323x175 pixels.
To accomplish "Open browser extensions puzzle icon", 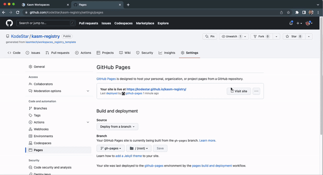I will click(297, 12).
